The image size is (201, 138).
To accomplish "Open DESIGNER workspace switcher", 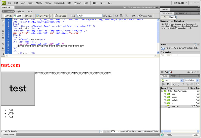I will click(180, 3).
